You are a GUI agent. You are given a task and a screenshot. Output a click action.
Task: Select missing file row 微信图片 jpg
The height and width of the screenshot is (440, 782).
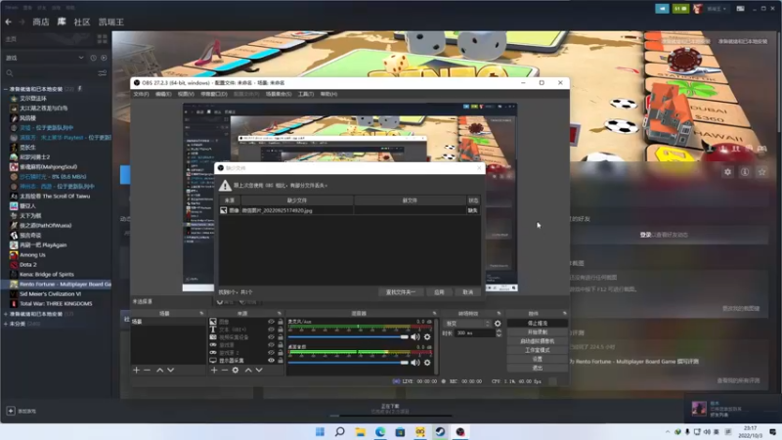click(350, 210)
